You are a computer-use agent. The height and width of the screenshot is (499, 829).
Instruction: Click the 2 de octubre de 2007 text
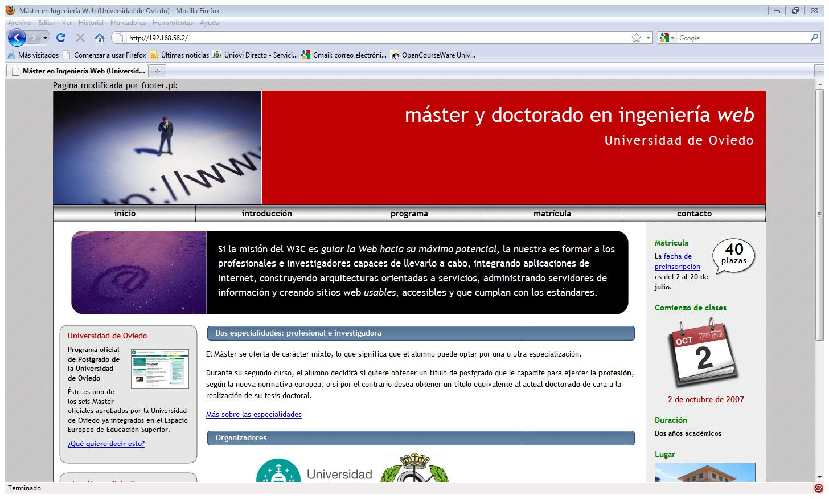tap(706, 399)
